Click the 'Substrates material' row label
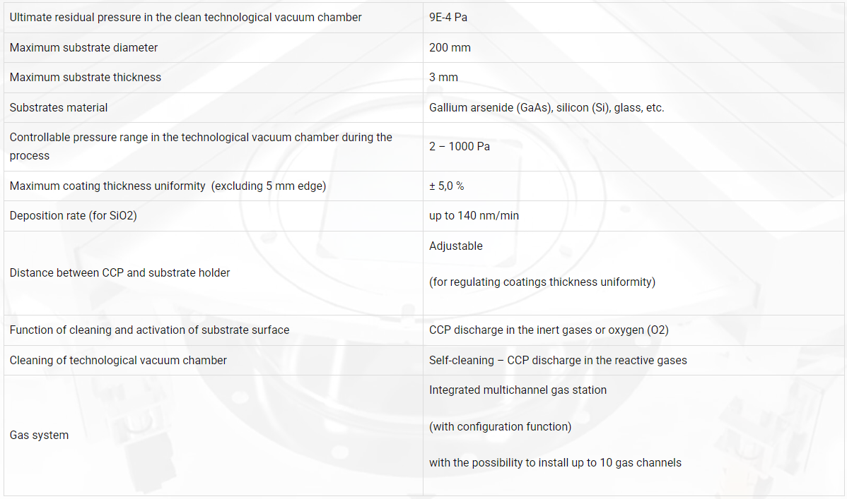This screenshot has height=499, width=847. pos(59,107)
